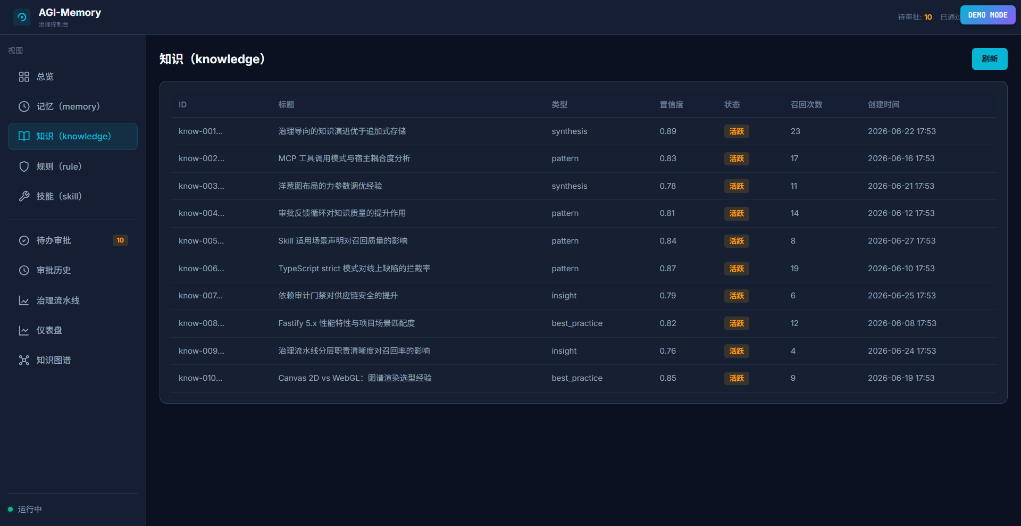Screen dimensions: 1021x526
Task: Click the 知识（knowledge）page heading
Action: pyautogui.click(x=213, y=59)
